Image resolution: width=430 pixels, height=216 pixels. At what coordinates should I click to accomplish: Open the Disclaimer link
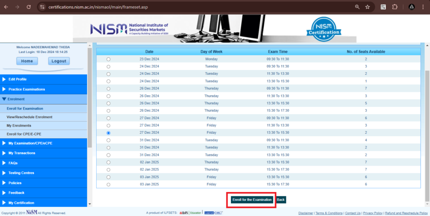click(x=306, y=213)
